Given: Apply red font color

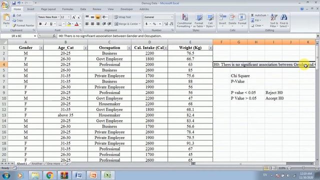Looking at the screenshot, I should pyautogui.click(x=76, y=24).
